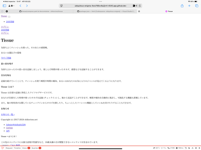Select the dark circular pinned tab

(7, 11)
